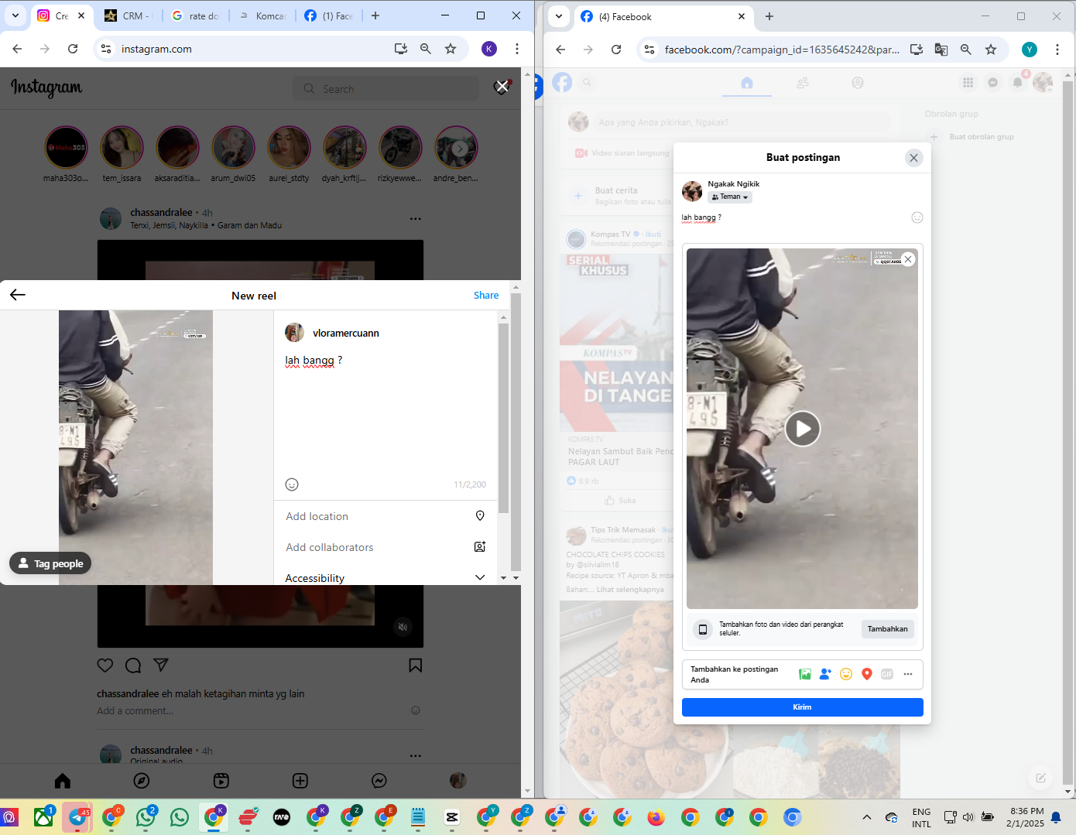Open comment icon under chassandralee post
The height and width of the screenshot is (835, 1076).
tap(133, 666)
